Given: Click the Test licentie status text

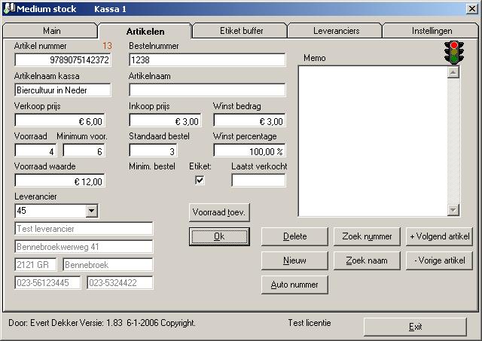Looking at the screenshot, I should click(x=310, y=323).
